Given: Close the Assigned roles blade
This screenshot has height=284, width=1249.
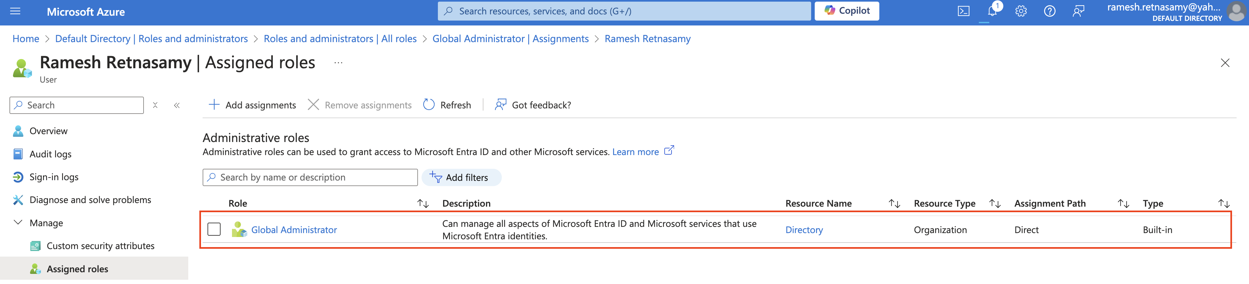Looking at the screenshot, I should click(x=1225, y=63).
